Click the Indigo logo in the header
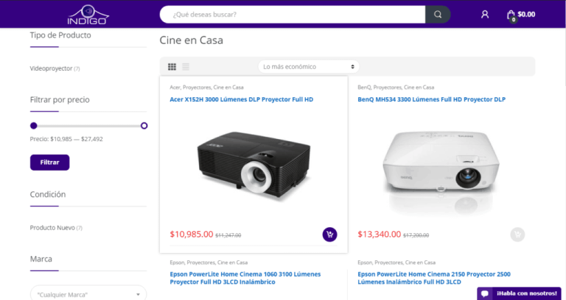566x300 pixels. [x=88, y=13]
